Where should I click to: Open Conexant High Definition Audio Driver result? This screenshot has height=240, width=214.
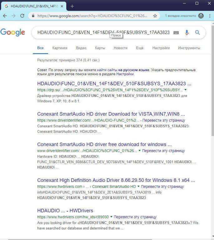coord(116,180)
